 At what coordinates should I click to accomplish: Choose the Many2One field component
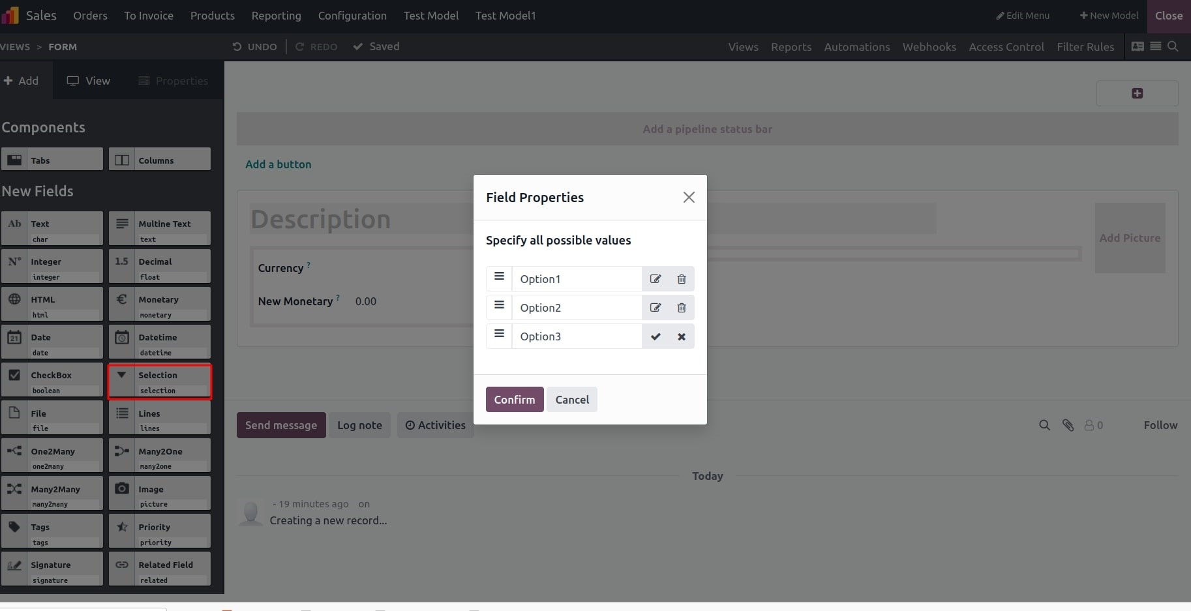pos(160,457)
